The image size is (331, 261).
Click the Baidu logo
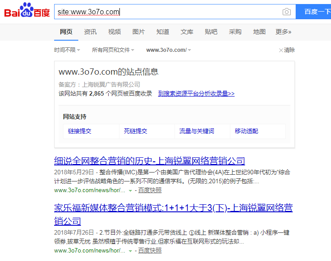coord(27,10)
